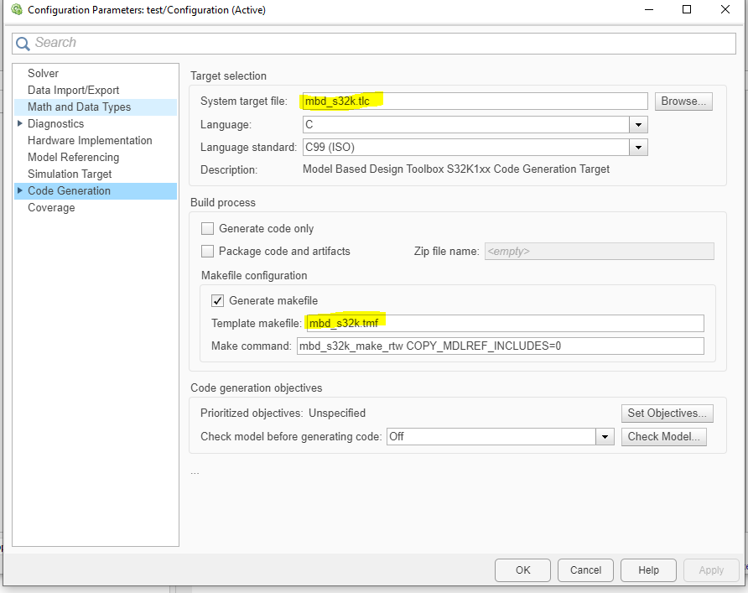Image resolution: width=748 pixels, height=593 pixels.
Task: Click the search magnifier icon
Action: click(23, 43)
